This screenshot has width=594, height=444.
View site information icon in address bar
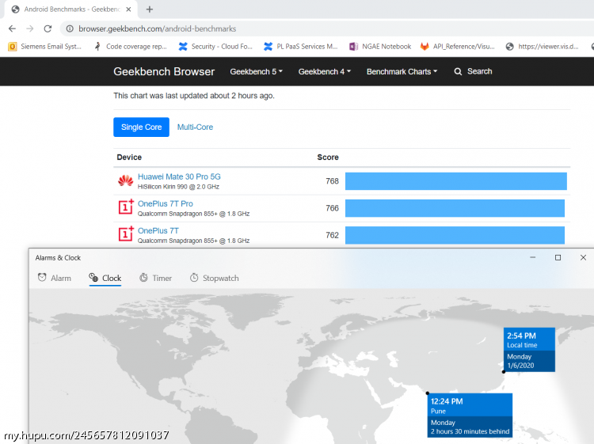[70, 28]
